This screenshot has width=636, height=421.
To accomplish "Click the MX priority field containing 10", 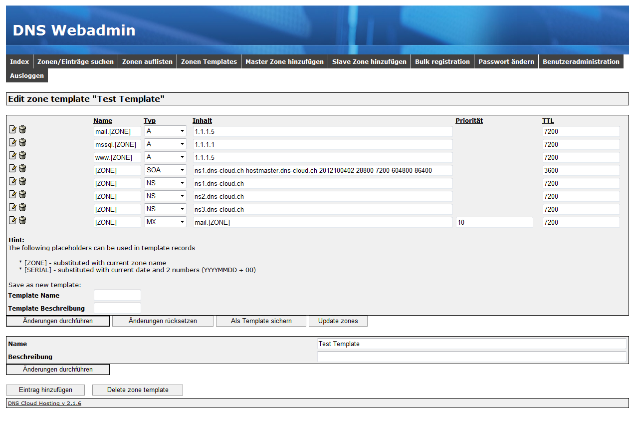I will coord(494,222).
